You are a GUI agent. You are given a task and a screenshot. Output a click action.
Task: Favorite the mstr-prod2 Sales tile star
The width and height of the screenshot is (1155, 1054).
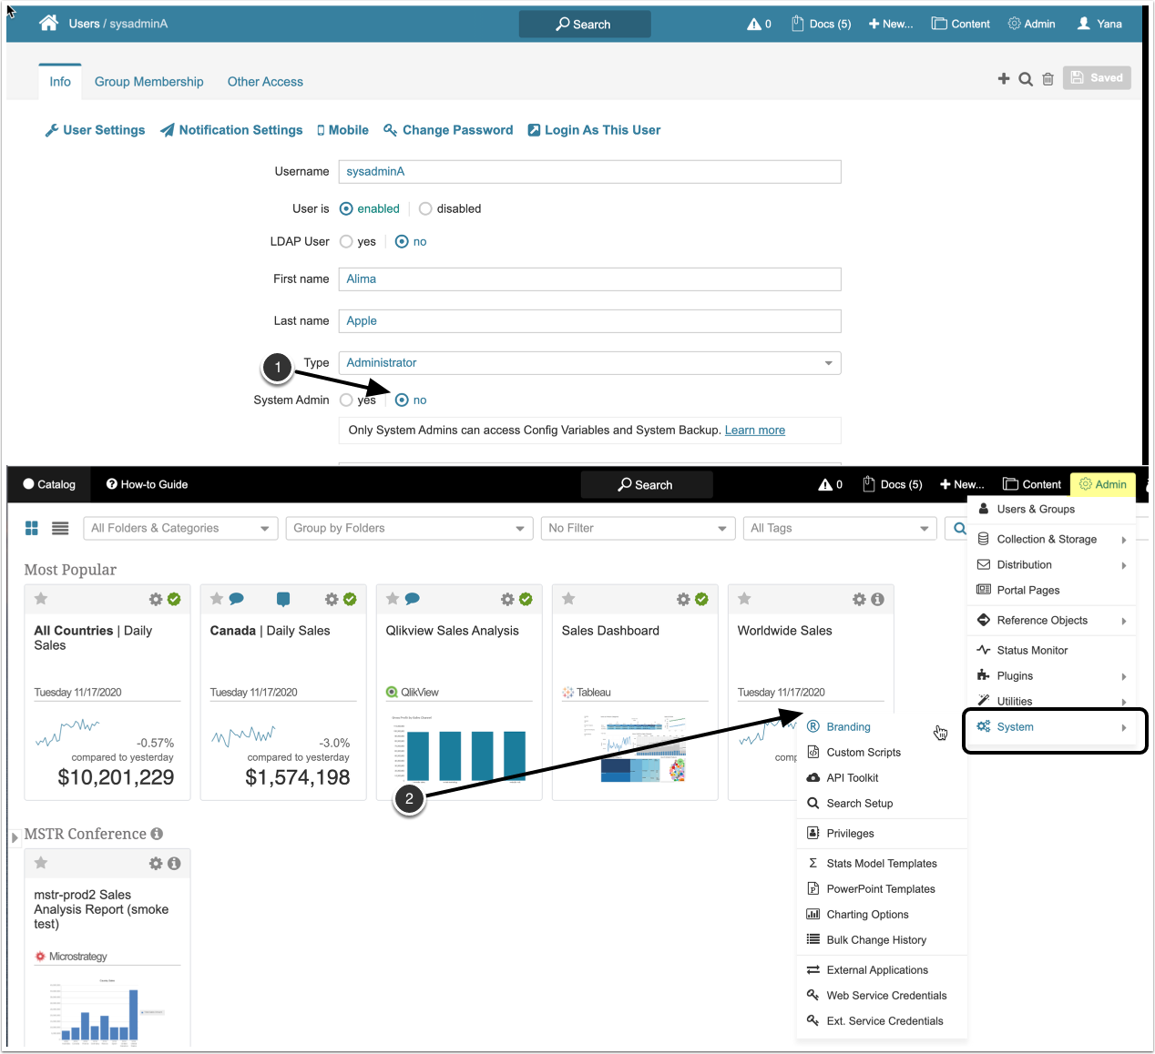41,863
